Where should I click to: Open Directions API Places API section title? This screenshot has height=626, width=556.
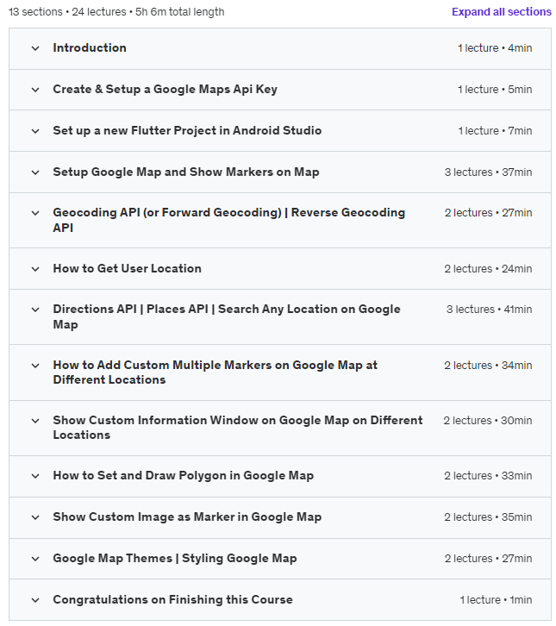pos(227,316)
